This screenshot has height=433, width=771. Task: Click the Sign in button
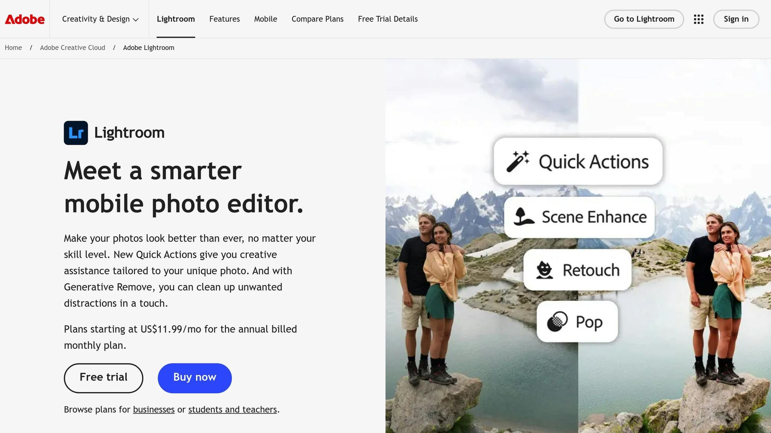click(x=736, y=19)
